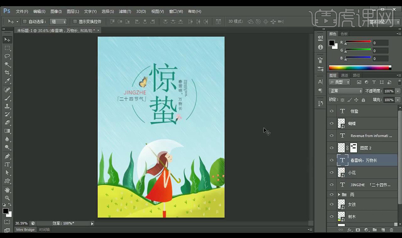
Task: Open the 填充 fill dropdown arrow
Action: (398, 100)
